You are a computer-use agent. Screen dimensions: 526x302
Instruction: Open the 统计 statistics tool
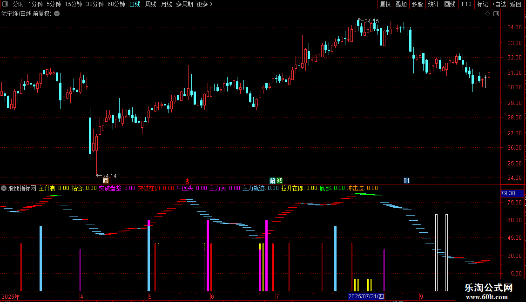coord(433,4)
